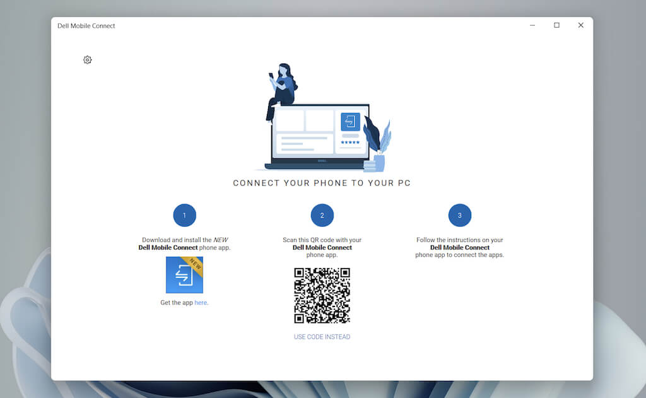Click USE CODE INSTEAD link

(x=322, y=337)
